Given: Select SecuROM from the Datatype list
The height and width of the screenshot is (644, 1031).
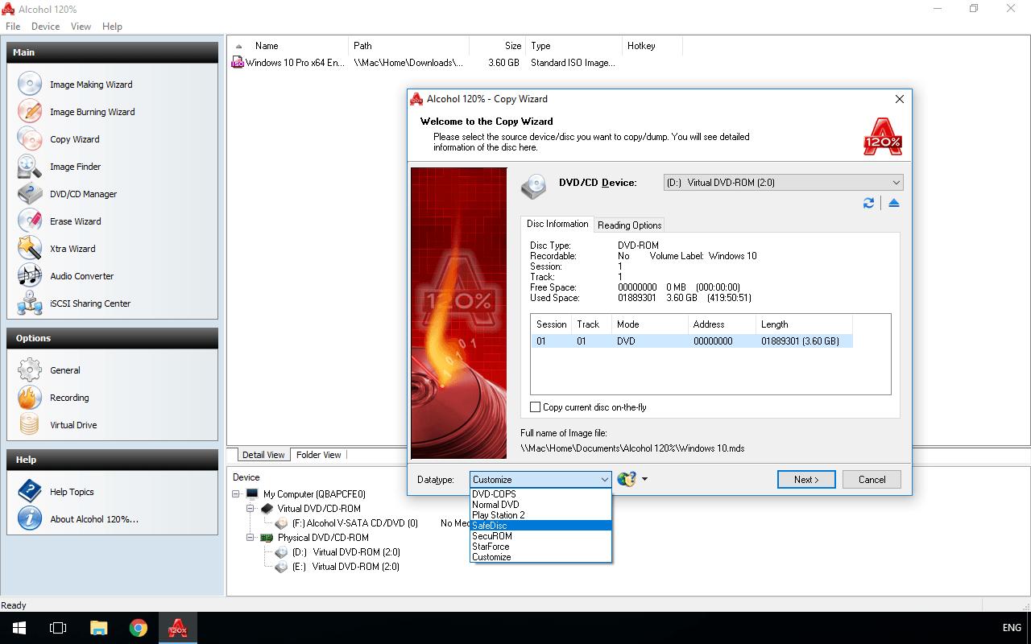Looking at the screenshot, I should click(x=492, y=536).
